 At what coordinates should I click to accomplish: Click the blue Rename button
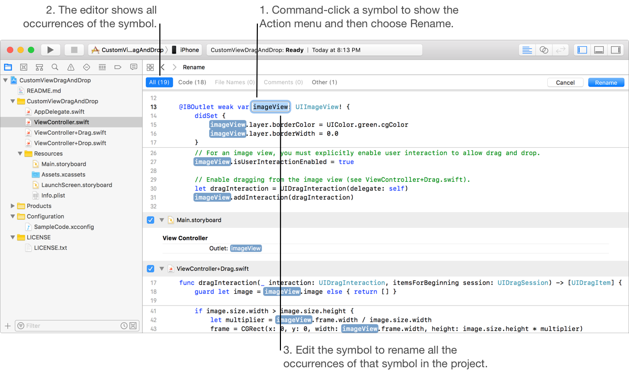pos(606,82)
